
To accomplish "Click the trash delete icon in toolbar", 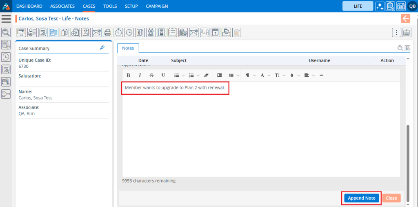I will coord(237,32).
